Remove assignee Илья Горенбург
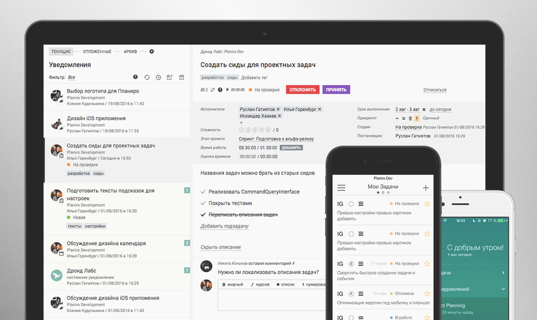This screenshot has width=537, height=320. pyautogui.click(x=320, y=109)
